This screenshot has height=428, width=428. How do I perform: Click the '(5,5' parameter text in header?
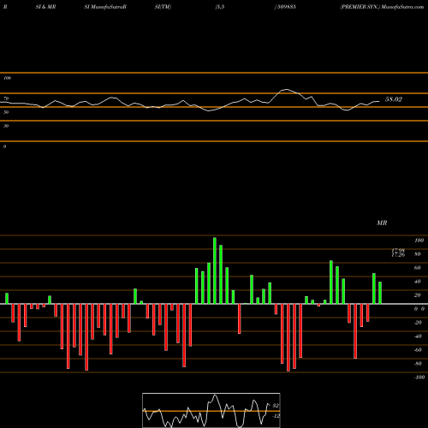[x=220, y=7]
